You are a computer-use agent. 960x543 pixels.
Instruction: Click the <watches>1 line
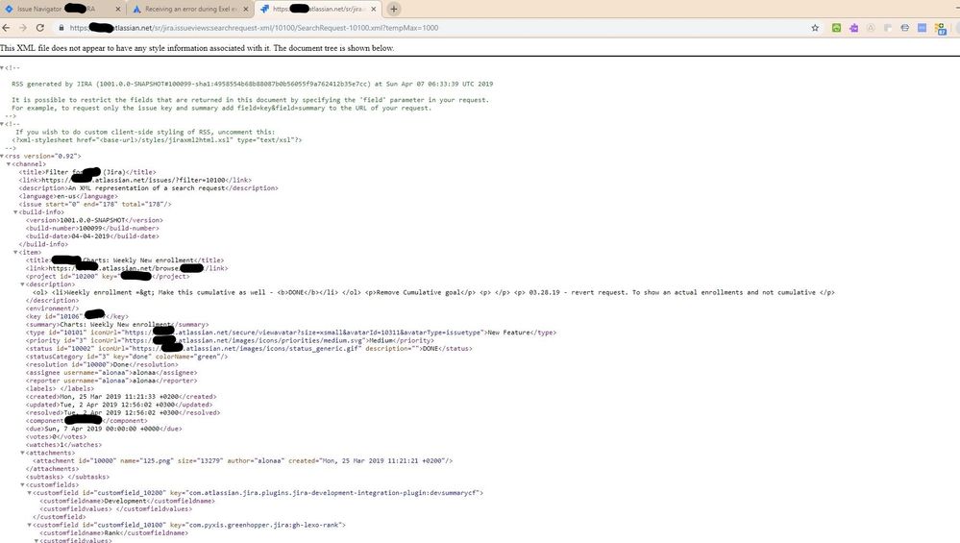63,444
